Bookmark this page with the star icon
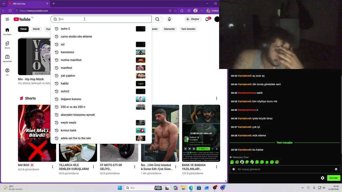This screenshot has height=192, width=342. tap(175, 11)
